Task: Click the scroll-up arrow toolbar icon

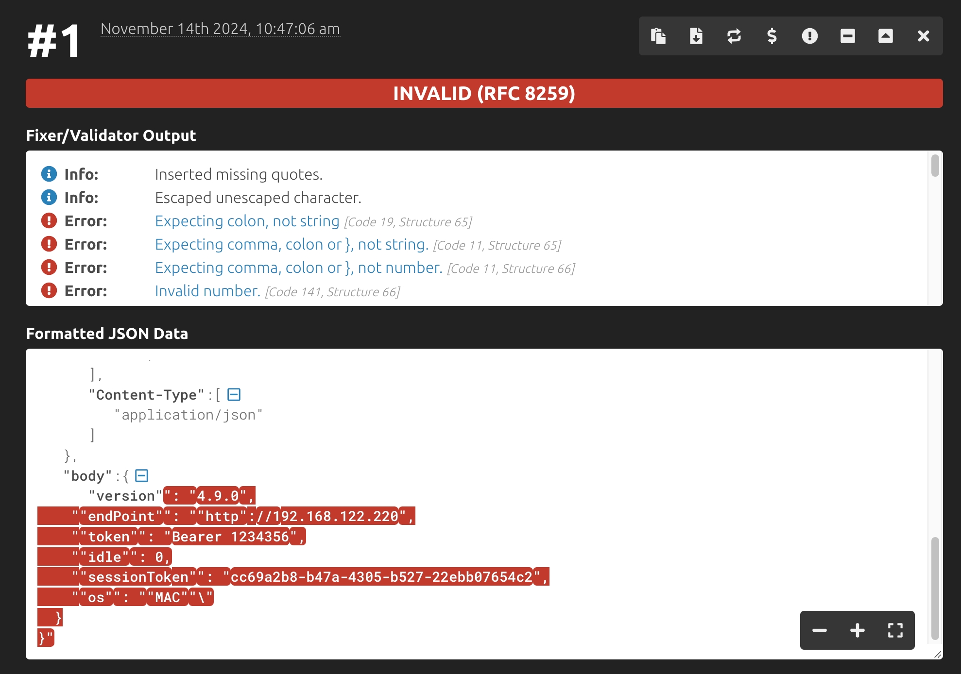Action: pos(886,36)
